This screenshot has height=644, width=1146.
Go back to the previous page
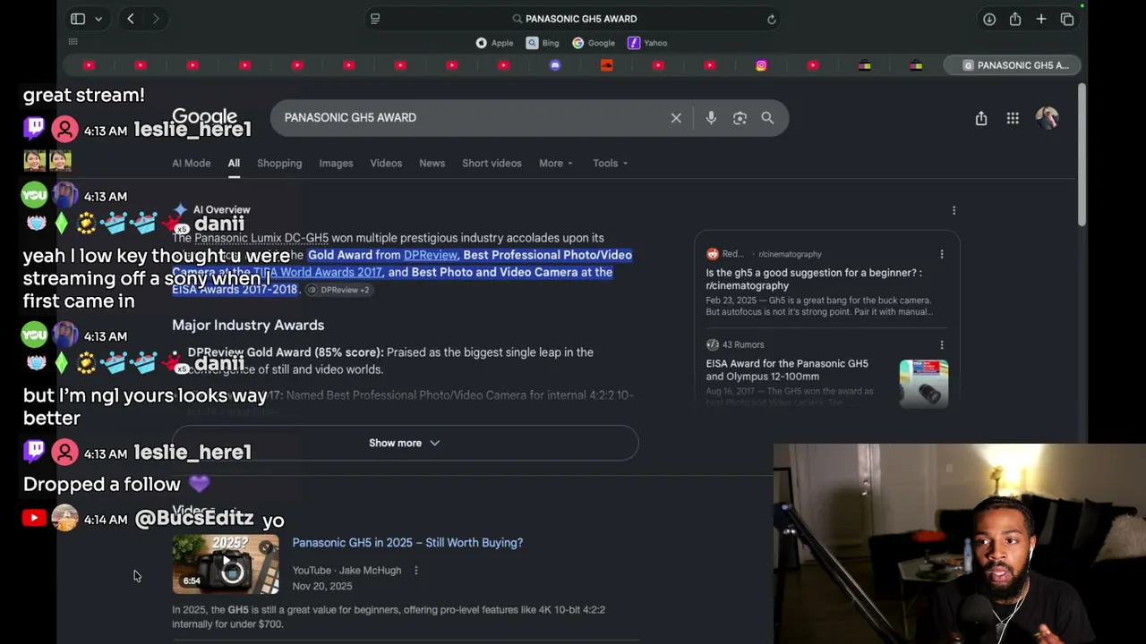[x=131, y=19]
